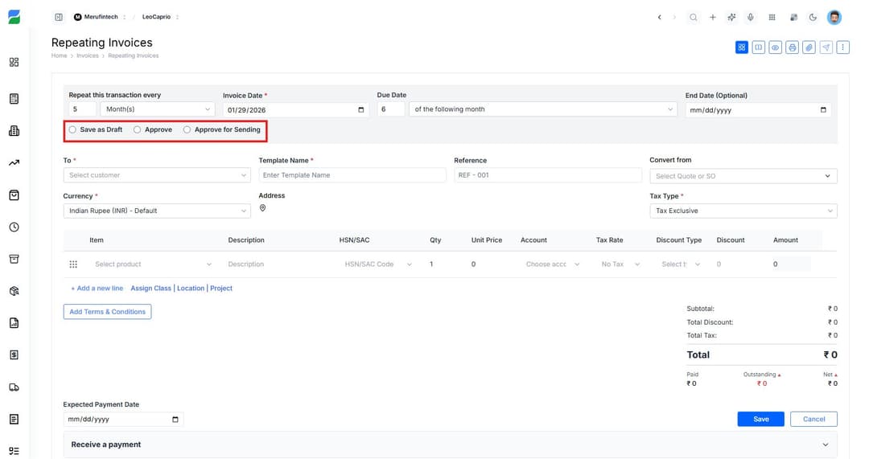
Task: Switch to split column view icon
Action: tap(759, 47)
